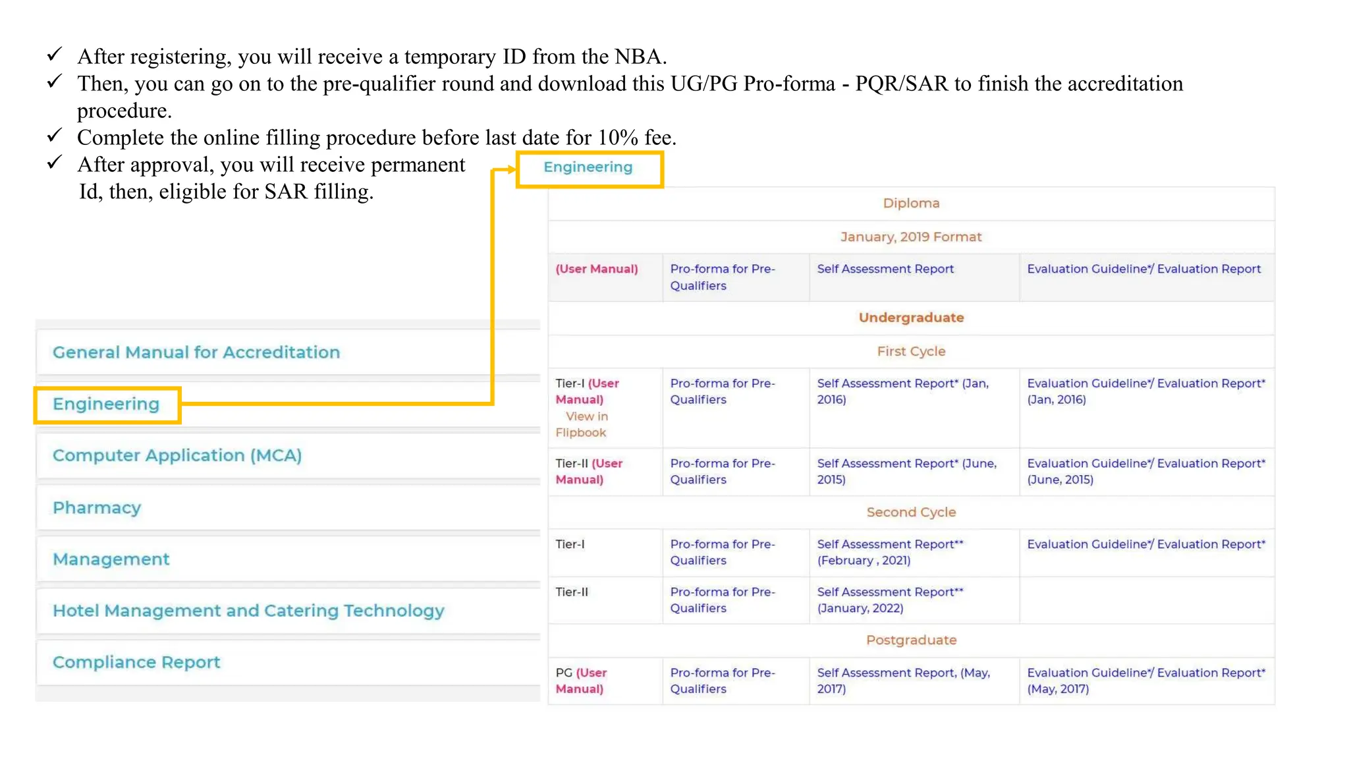Select Engineering in the left list

coord(106,404)
